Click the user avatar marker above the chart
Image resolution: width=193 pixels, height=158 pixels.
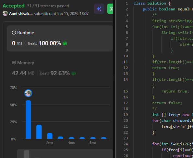(28, 93)
